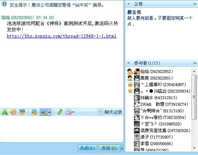Collapse the 公告 panel triangle
Image resolution: width=198 pixels, height=155 pixels.
point(128,4)
